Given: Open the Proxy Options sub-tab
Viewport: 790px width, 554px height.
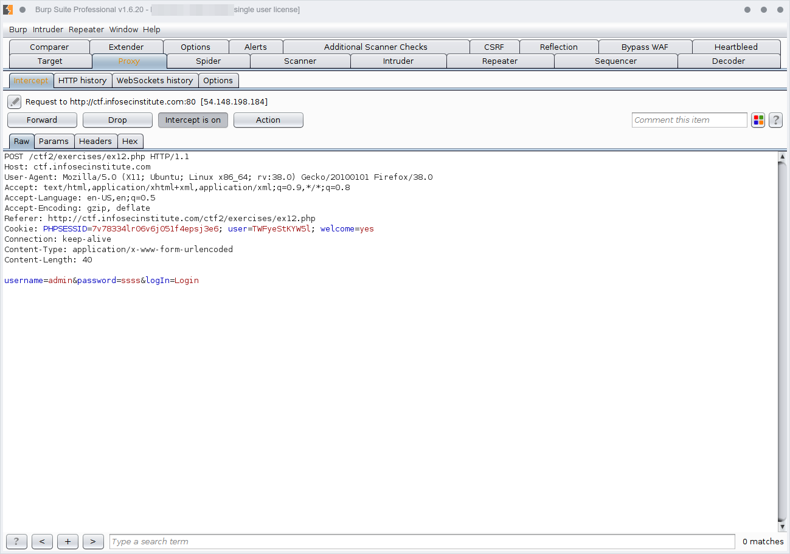Looking at the screenshot, I should (x=218, y=80).
